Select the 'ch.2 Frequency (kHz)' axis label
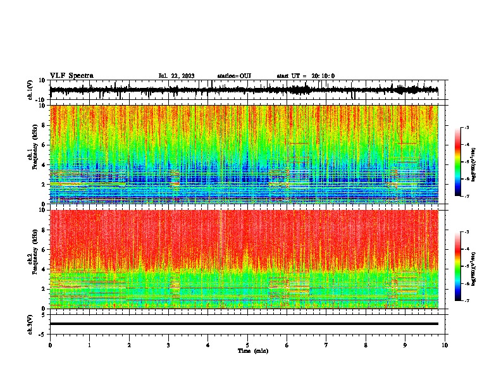Viewport: 501px width, 387px height. [33, 252]
